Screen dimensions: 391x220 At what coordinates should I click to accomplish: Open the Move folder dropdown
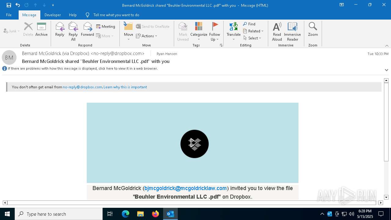coord(128,31)
